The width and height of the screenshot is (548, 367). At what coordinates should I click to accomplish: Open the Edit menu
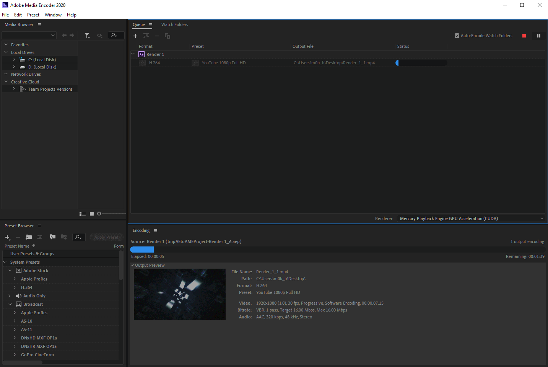[18, 15]
